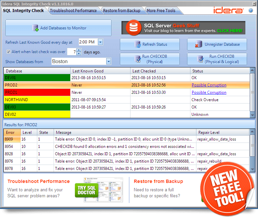Switch to the Troubleshoot Performance tab
The image size is (258, 217).
click(x=73, y=11)
